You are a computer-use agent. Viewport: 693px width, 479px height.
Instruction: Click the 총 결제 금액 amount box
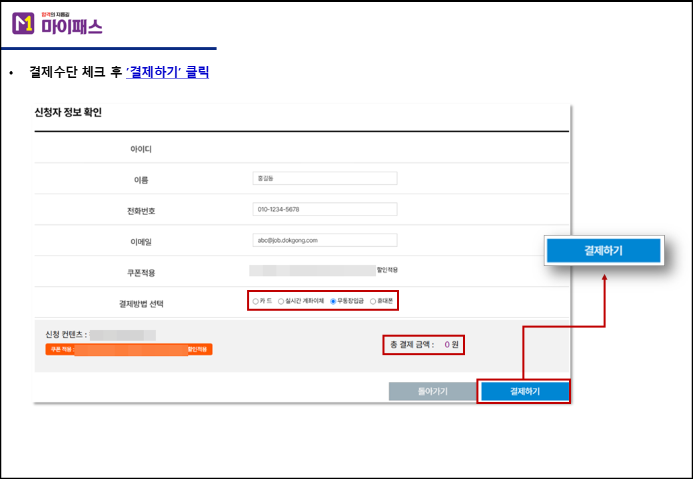point(424,345)
